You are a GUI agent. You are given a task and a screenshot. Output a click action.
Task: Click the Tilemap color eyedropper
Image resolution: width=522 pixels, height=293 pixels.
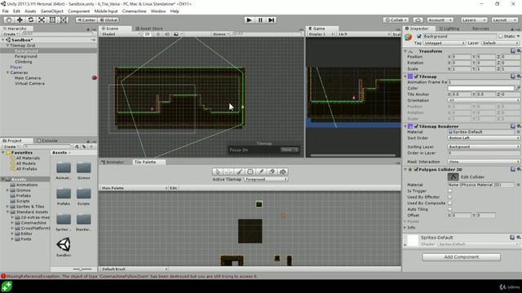518,88
